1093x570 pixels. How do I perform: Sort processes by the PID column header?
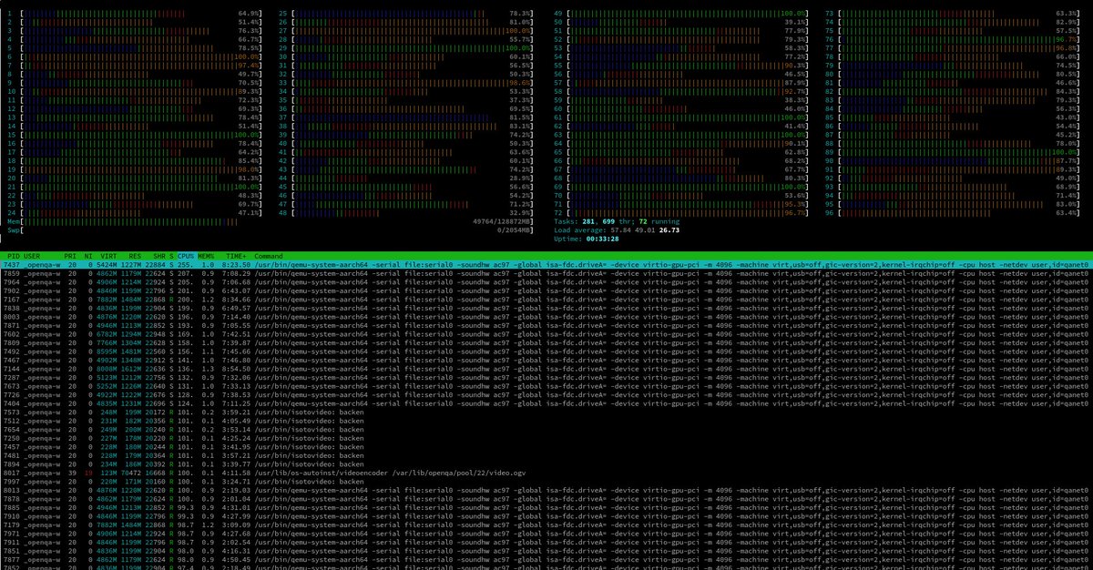click(13, 256)
